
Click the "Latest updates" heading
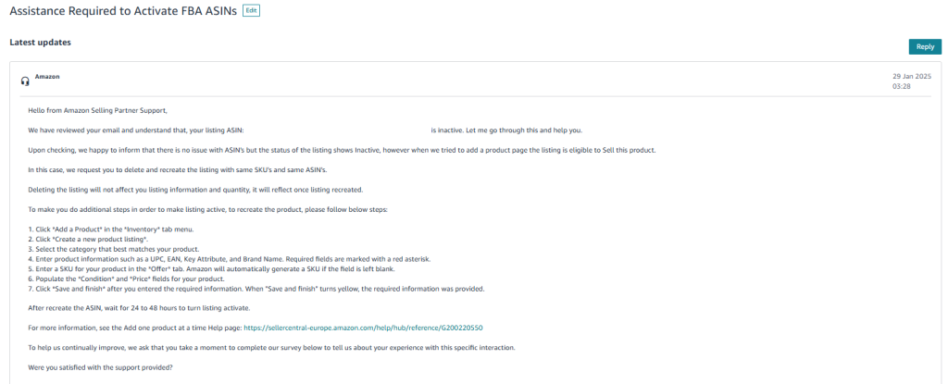click(40, 43)
